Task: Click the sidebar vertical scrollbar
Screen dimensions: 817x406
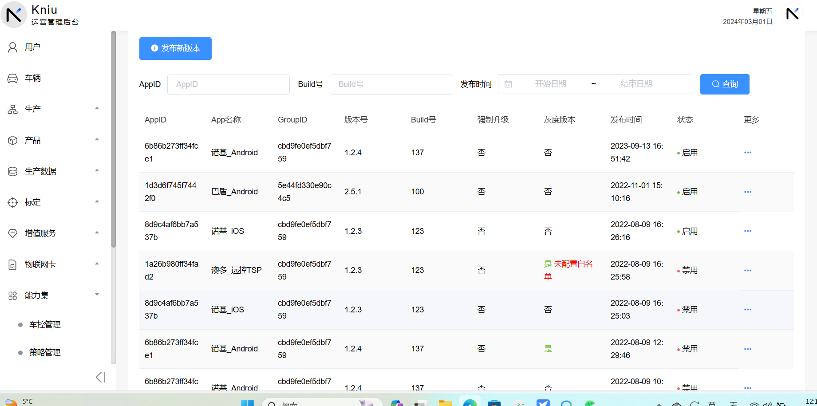Action: pos(114,139)
